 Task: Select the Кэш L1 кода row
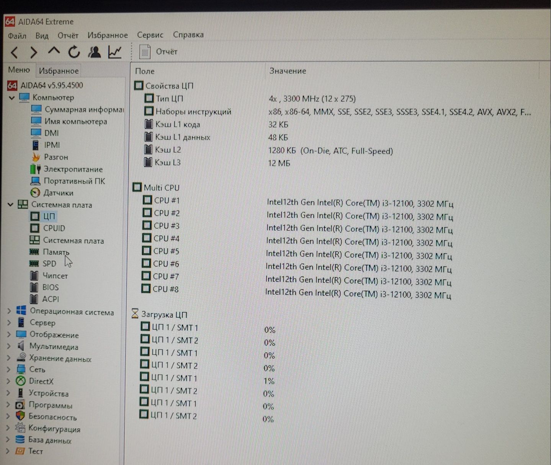[x=178, y=124]
